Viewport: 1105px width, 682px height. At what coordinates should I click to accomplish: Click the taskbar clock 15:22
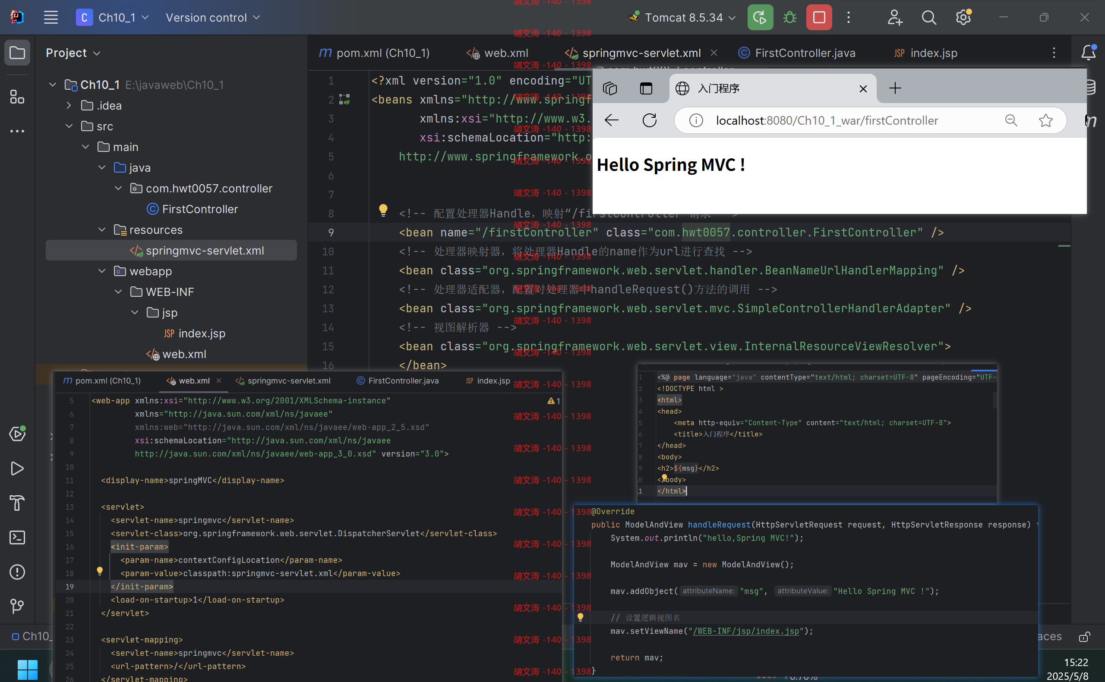point(1076,662)
